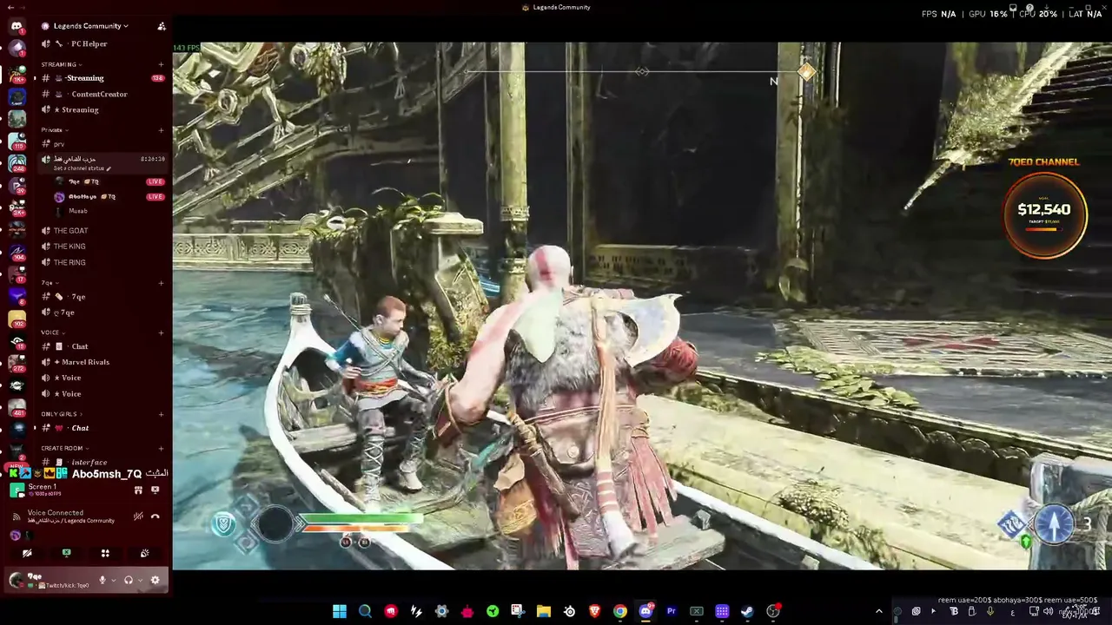Image resolution: width=1112 pixels, height=625 pixels.
Task: Join the Marvel Rivals voice channel
Action: coord(103,362)
